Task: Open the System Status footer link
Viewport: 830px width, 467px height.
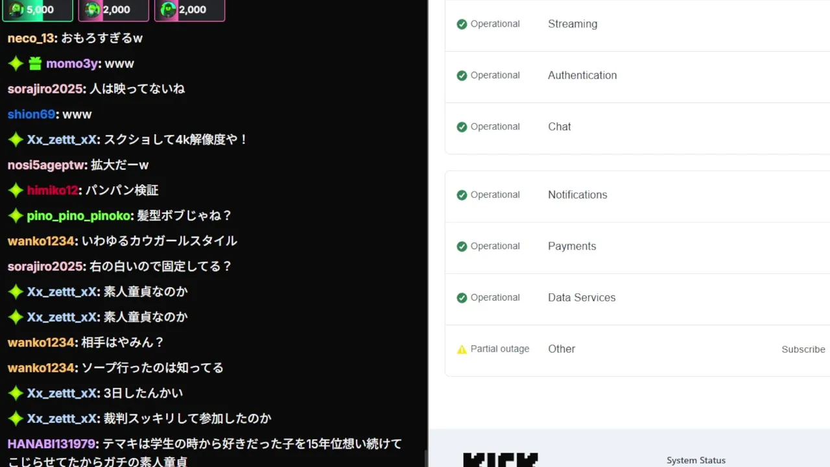Action: pos(696,461)
